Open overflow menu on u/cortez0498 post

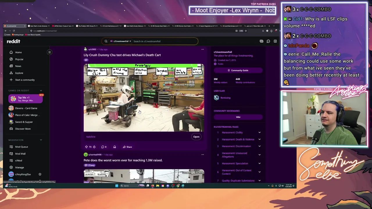click(203, 155)
